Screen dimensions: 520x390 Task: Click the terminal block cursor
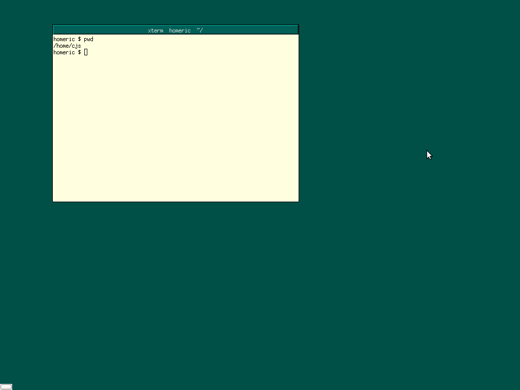pos(86,52)
